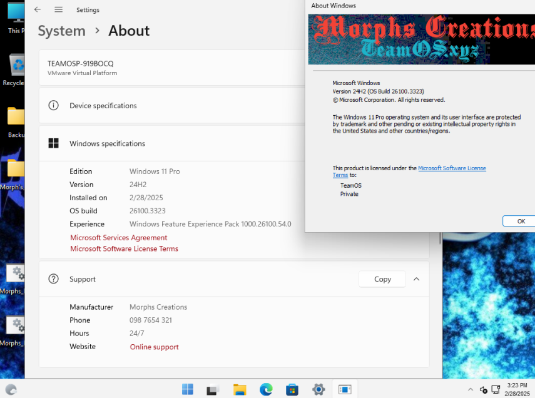Click the Website label in Support
Image resolution: width=535 pixels, height=398 pixels.
83,347
